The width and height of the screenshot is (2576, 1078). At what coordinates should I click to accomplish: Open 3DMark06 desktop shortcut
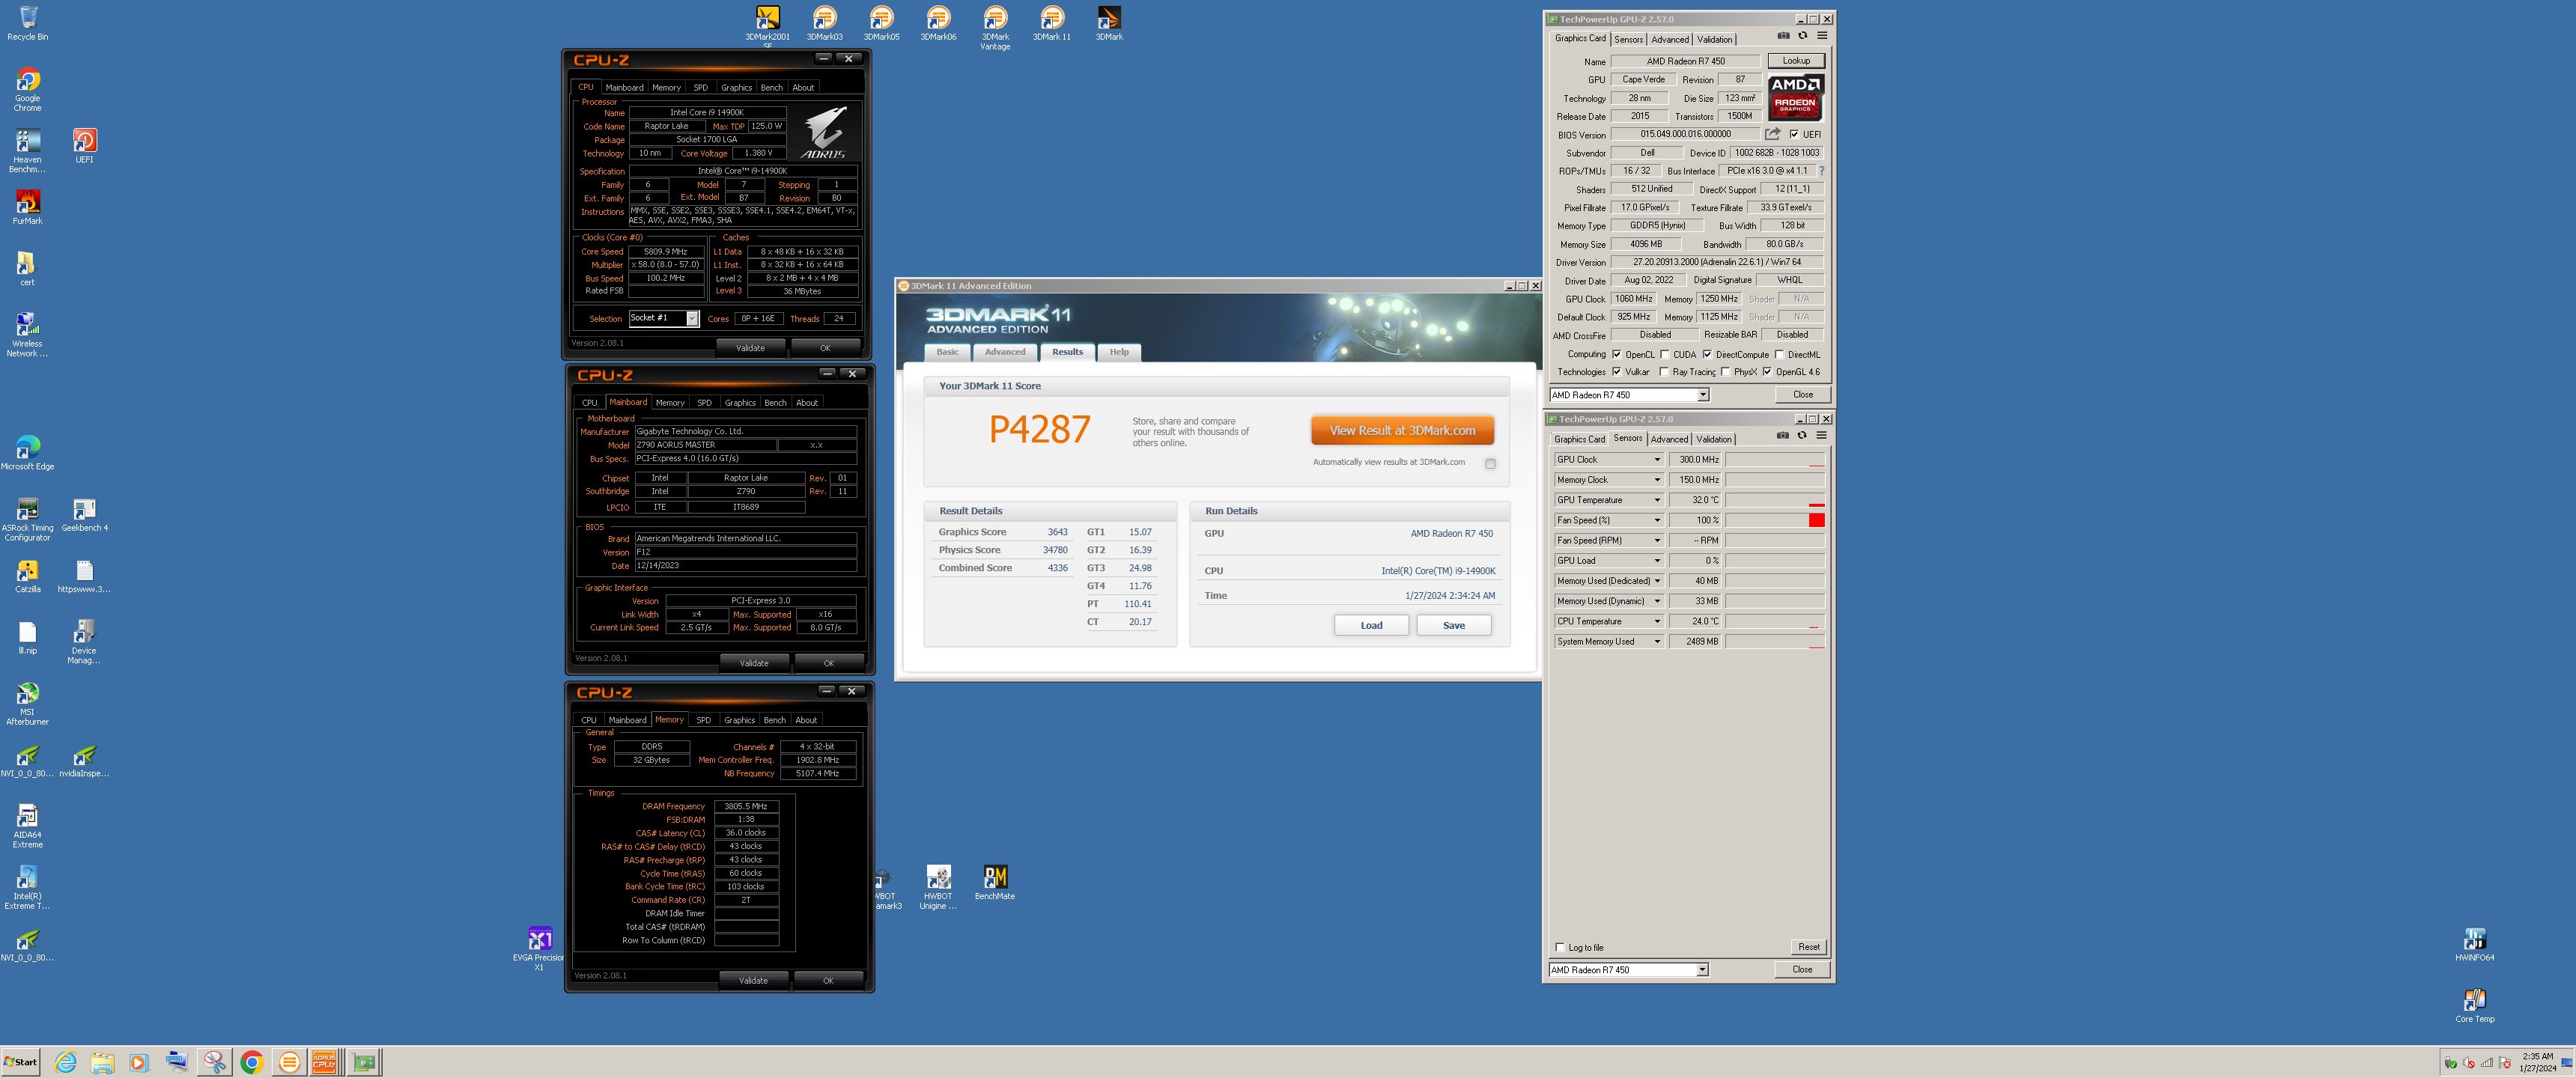click(938, 24)
